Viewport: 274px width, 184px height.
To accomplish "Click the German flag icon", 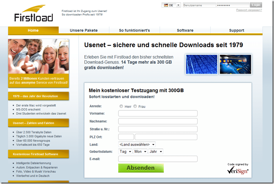I will click(166, 5).
